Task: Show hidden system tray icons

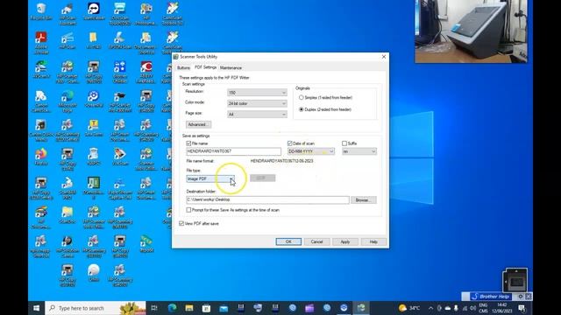Action: (x=430, y=308)
